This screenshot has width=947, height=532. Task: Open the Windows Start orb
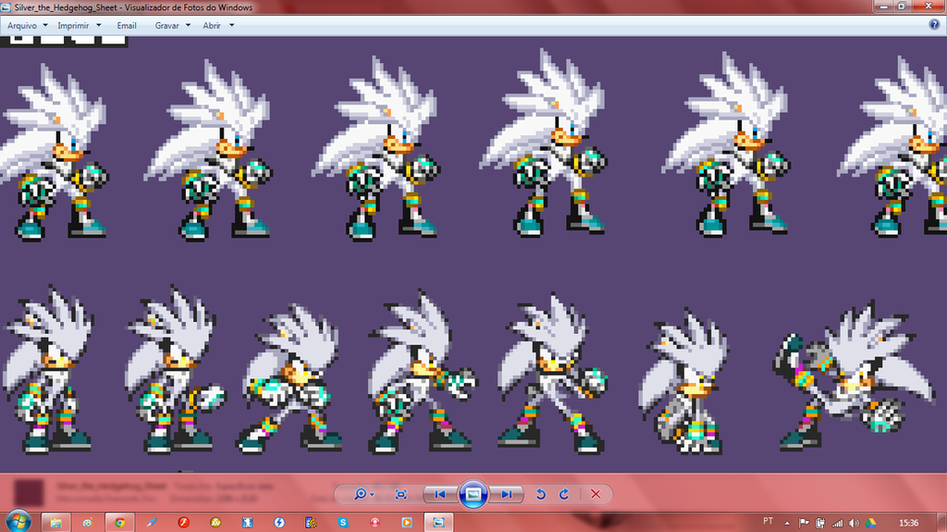[18, 522]
